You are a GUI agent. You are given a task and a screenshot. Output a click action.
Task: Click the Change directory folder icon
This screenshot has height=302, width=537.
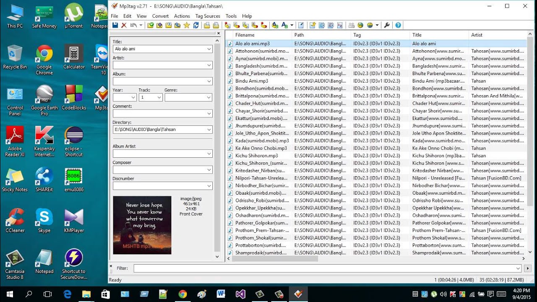[150, 25]
